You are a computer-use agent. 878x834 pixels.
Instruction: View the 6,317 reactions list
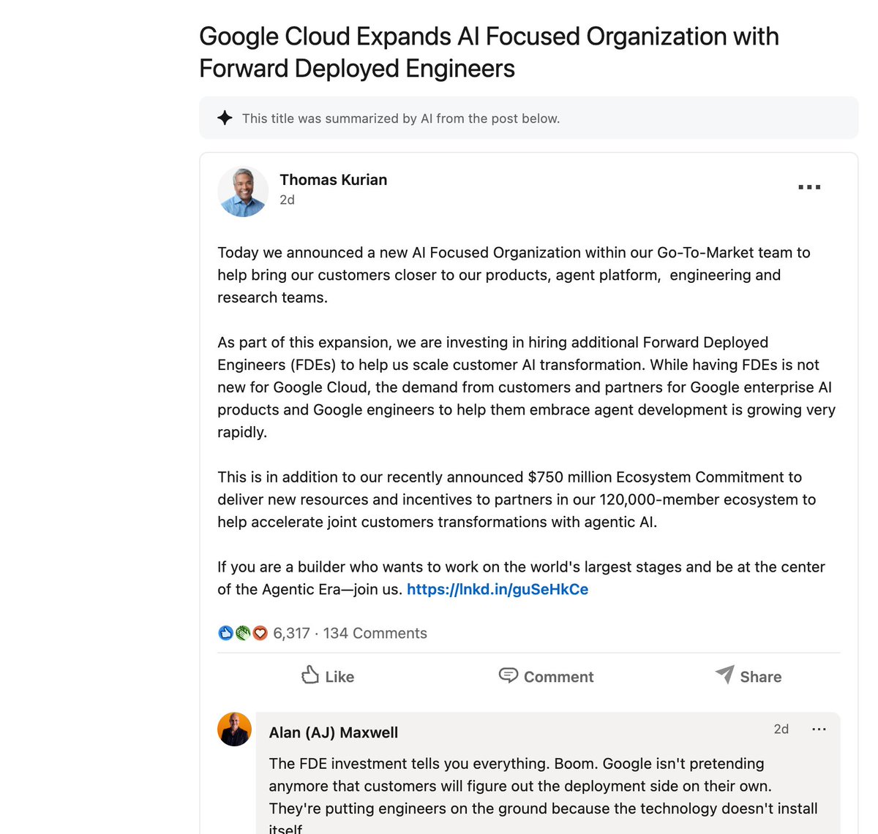click(x=291, y=633)
